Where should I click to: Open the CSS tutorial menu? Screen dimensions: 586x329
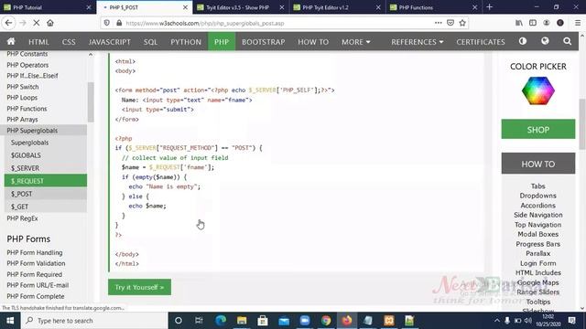click(x=69, y=42)
